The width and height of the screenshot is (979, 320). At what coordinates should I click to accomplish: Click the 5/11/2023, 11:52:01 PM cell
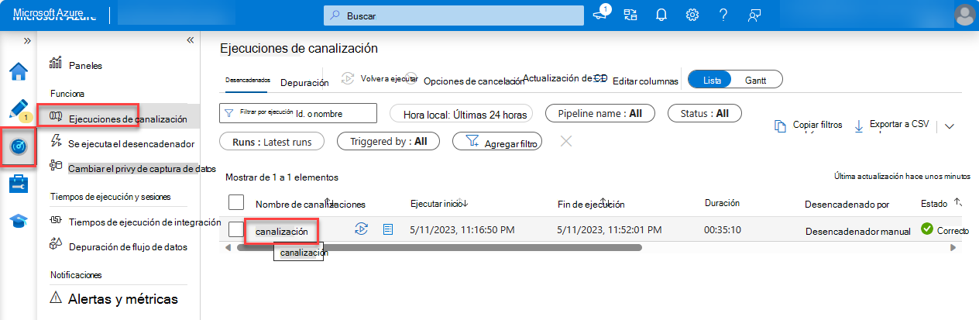610,230
